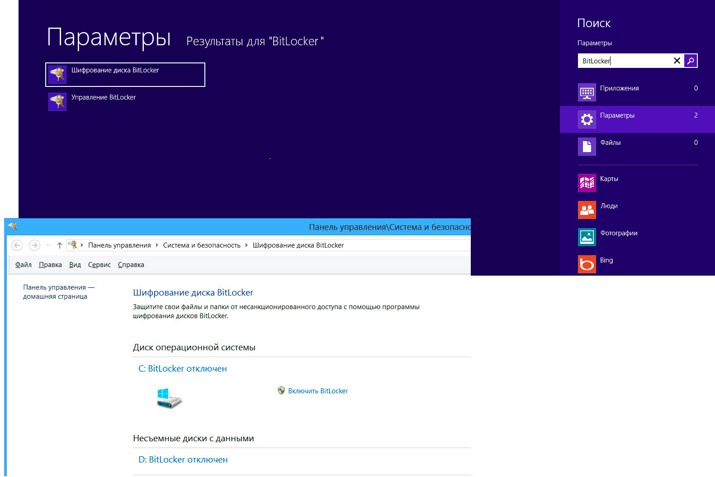Click the magnifier search button
The height and width of the screenshot is (477, 715).
(690, 61)
